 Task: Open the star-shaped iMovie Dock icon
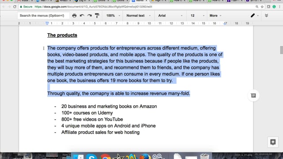pyautogui.click(x=118, y=156)
